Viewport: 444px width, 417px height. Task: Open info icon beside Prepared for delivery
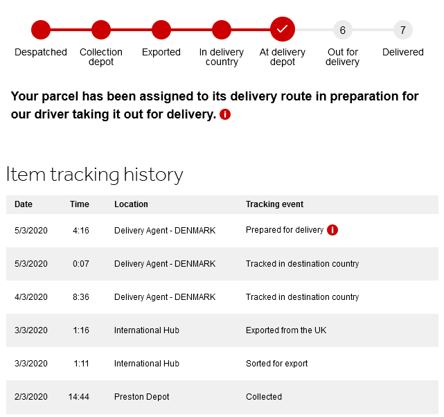332,230
